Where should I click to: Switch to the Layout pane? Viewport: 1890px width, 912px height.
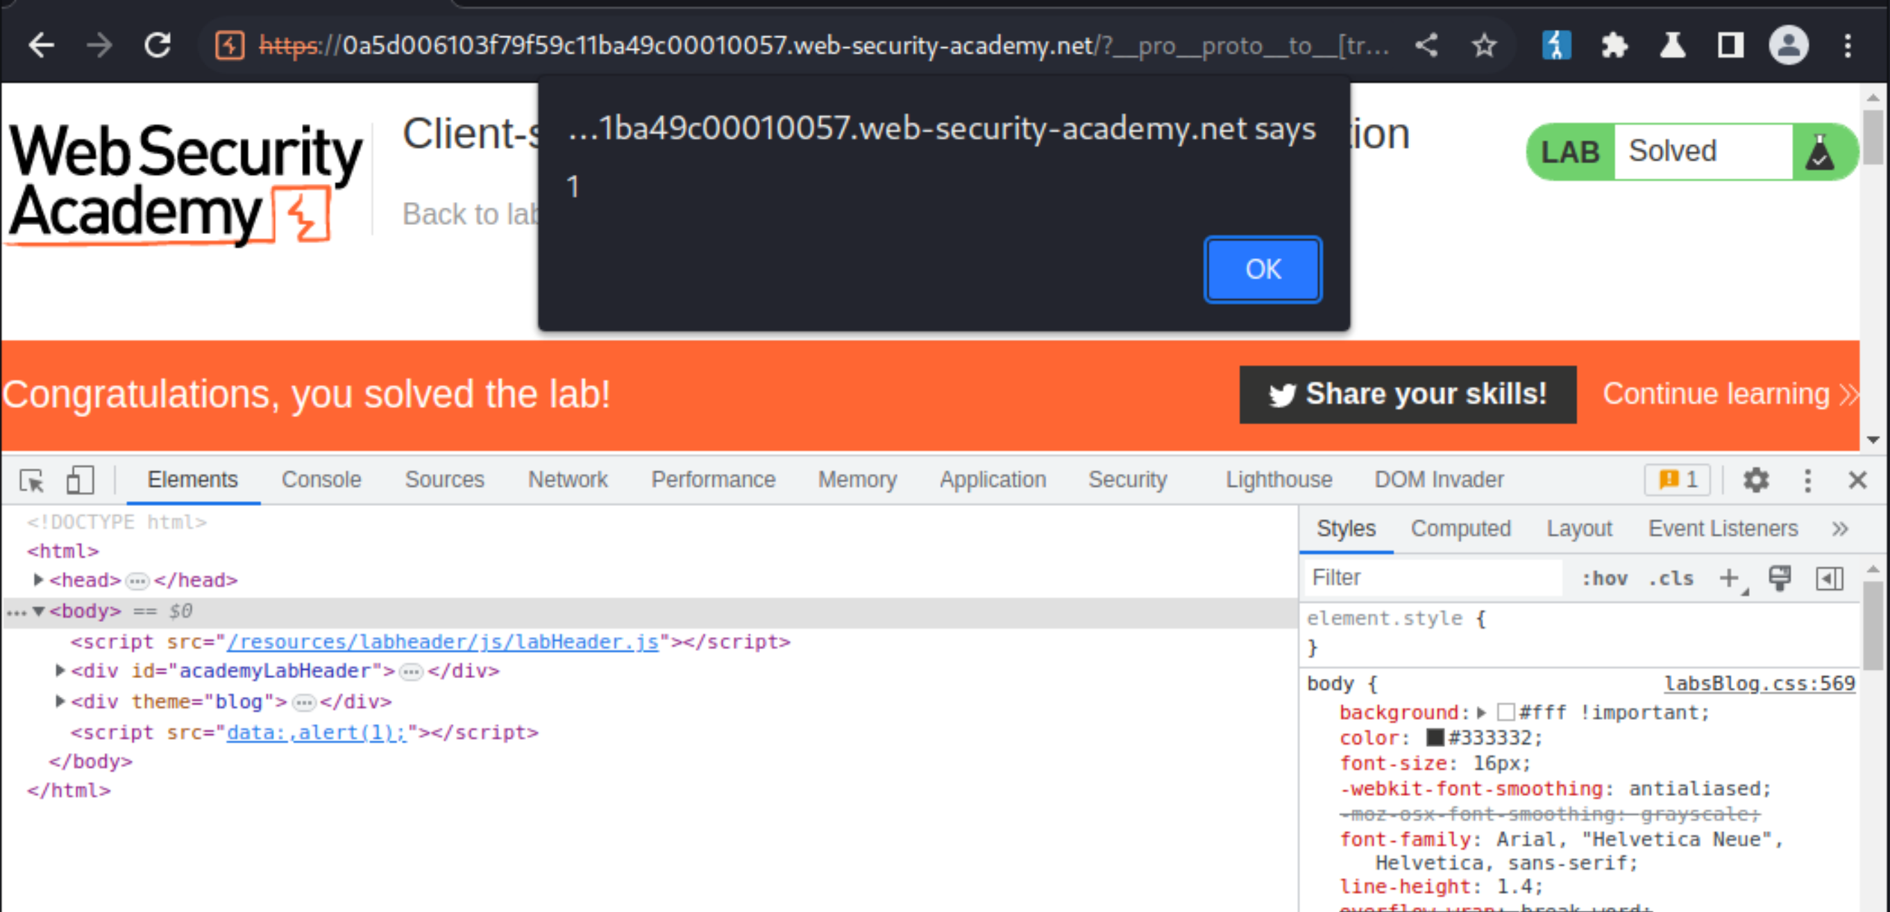coord(1579,529)
